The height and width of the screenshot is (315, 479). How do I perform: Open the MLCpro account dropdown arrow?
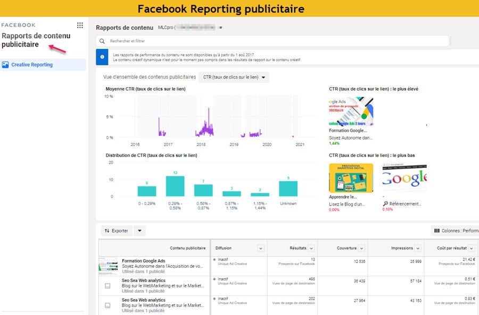tap(220, 28)
